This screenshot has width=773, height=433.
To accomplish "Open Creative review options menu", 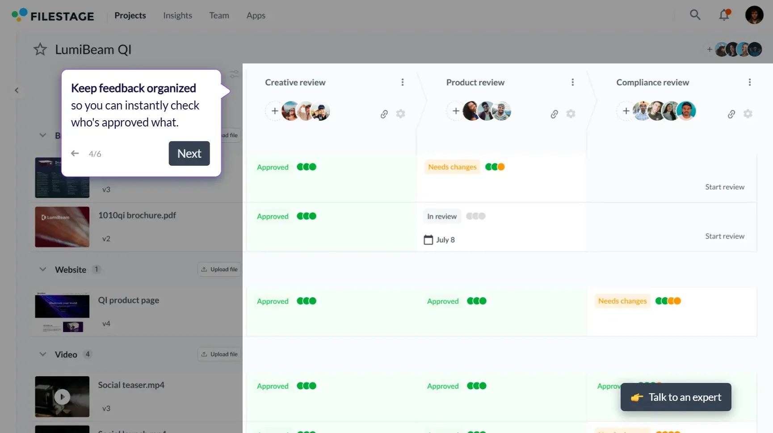I will (403, 82).
